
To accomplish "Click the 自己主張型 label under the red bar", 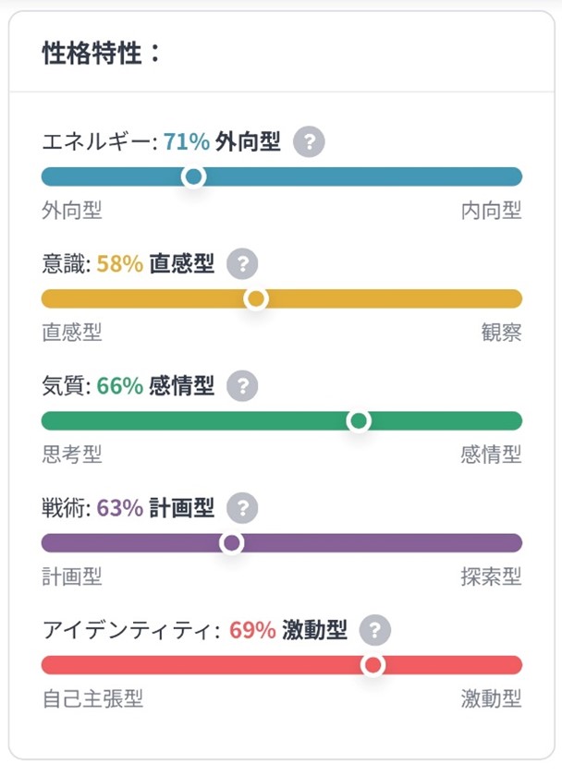I will (x=92, y=699).
